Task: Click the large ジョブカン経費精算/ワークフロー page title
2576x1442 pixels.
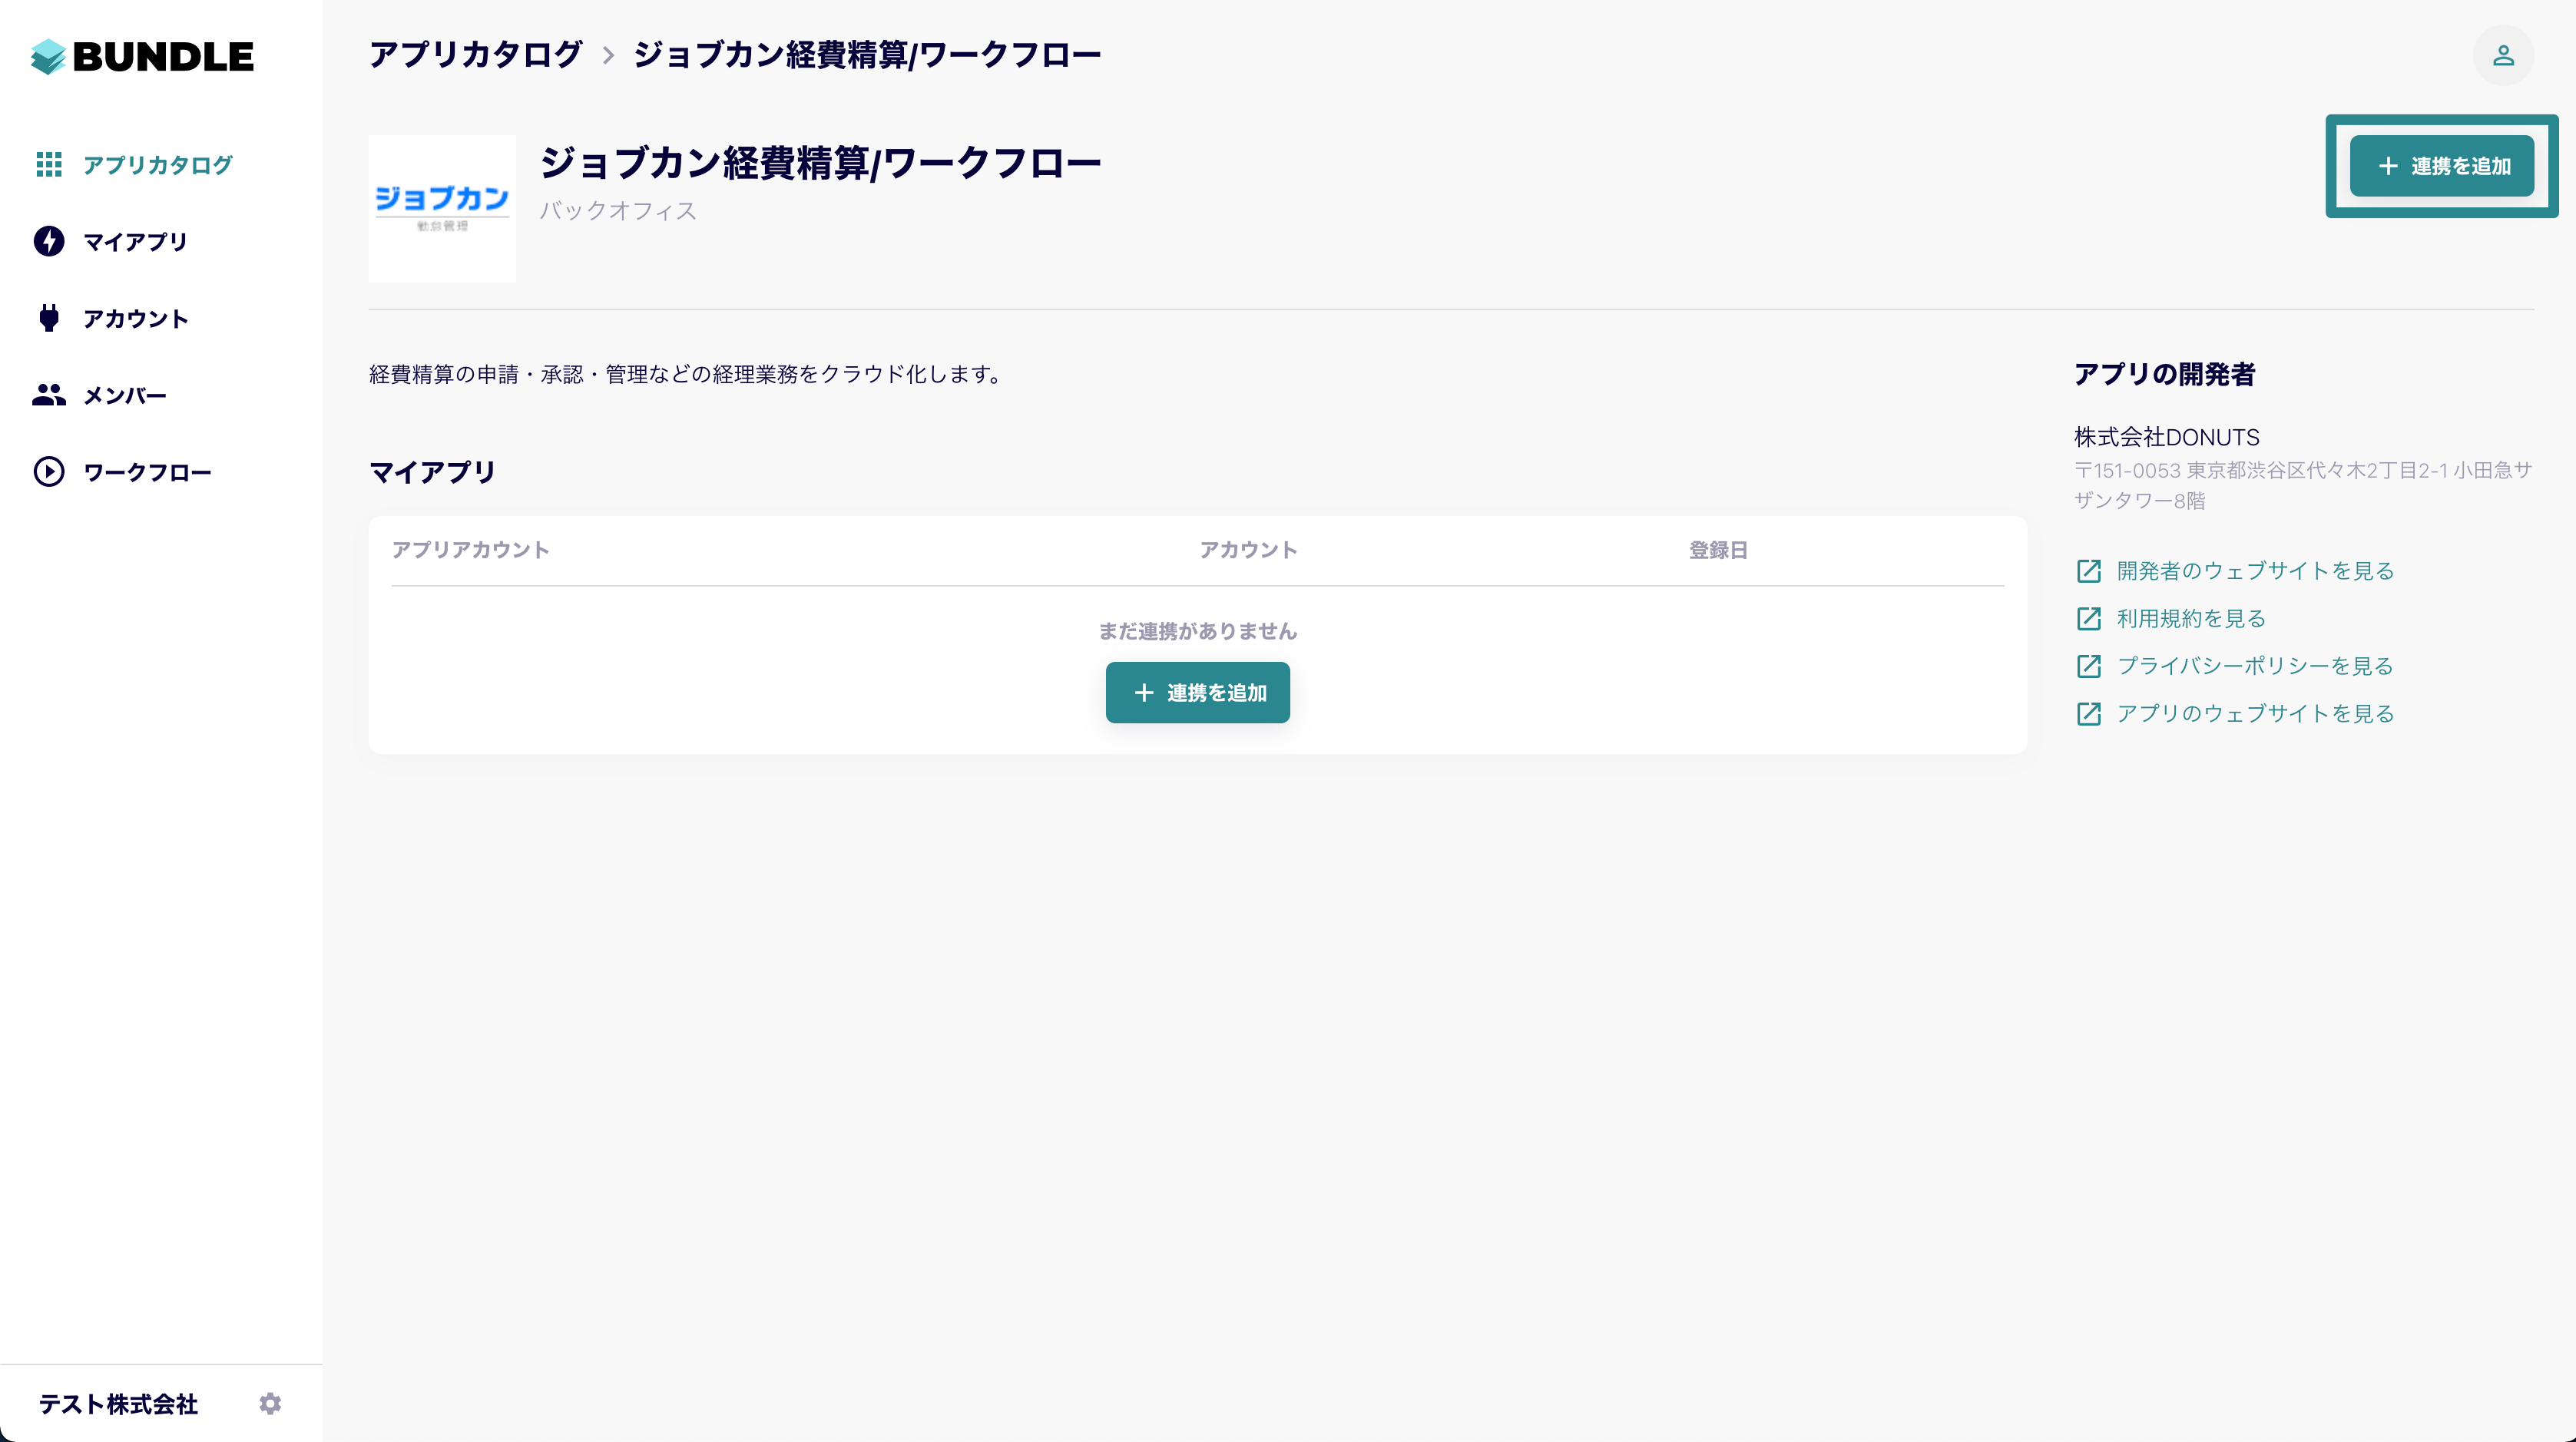Action: 820,163
